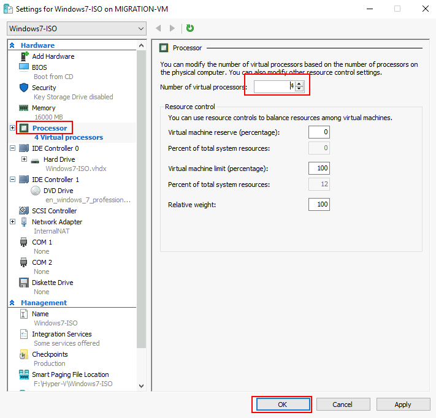Expand the Network Adapter node

coord(13,222)
